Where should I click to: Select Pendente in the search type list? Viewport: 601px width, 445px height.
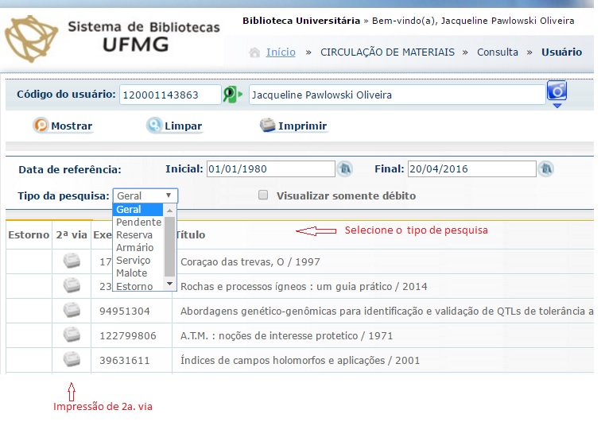point(138,222)
